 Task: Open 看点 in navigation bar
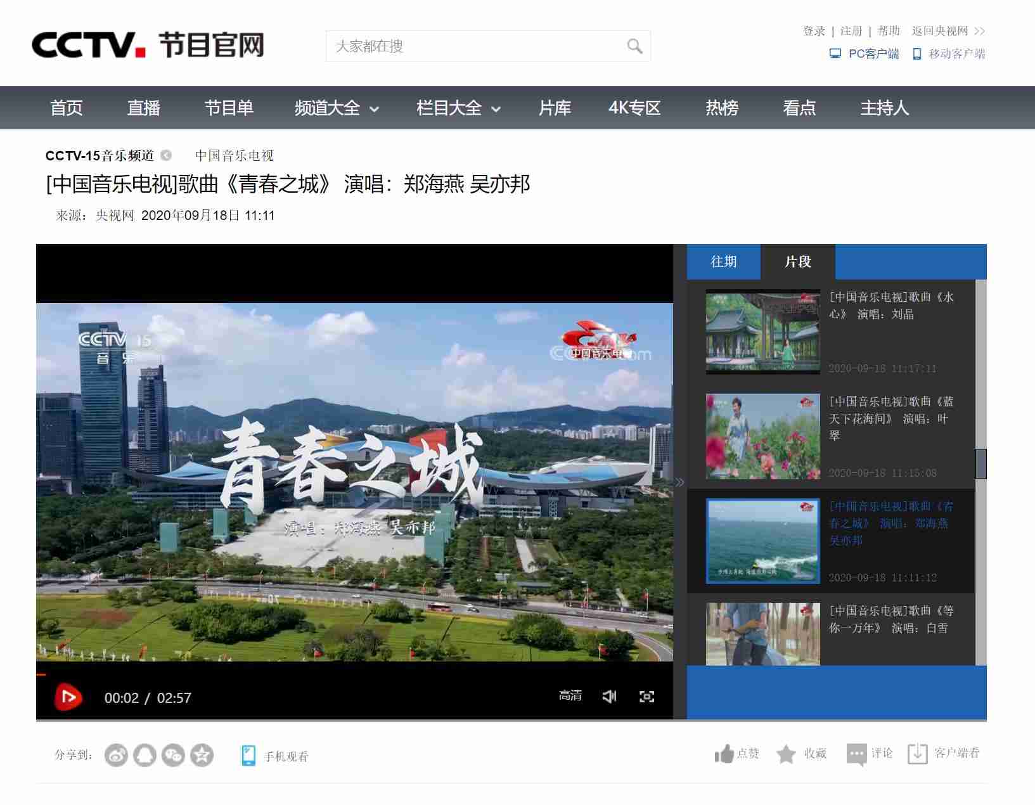tap(799, 108)
